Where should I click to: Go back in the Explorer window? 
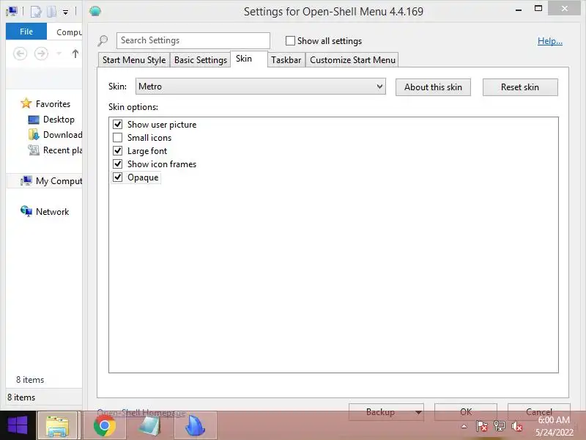(x=21, y=54)
